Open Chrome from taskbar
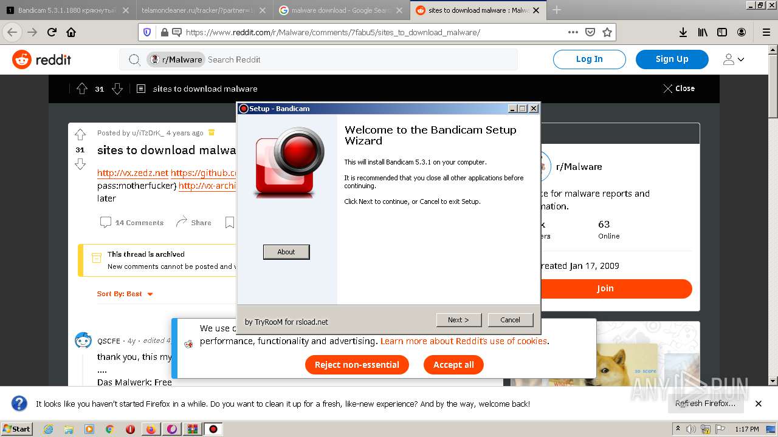The width and height of the screenshot is (778, 437). point(110,429)
